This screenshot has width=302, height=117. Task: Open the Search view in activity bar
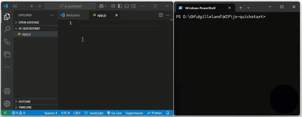pyautogui.click(x=7, y=29)
